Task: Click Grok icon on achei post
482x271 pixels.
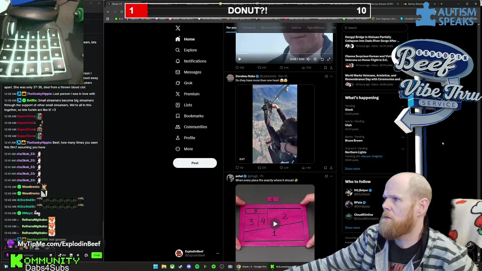Action: [326, 176]
